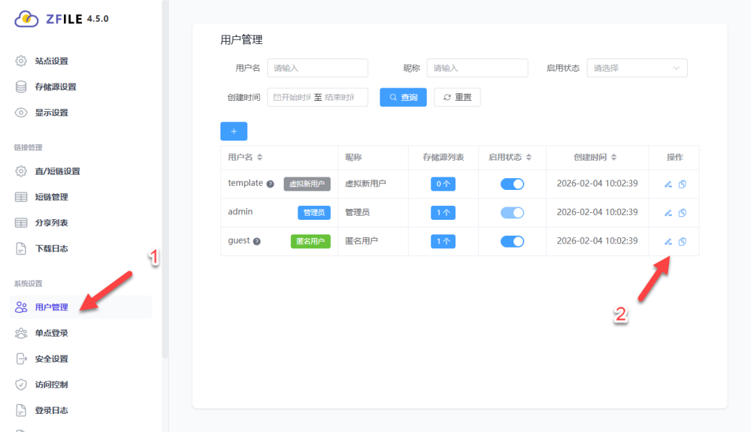Screen dimensions: 751x432
Task: Click edit icon for template user
Action: 668,184
